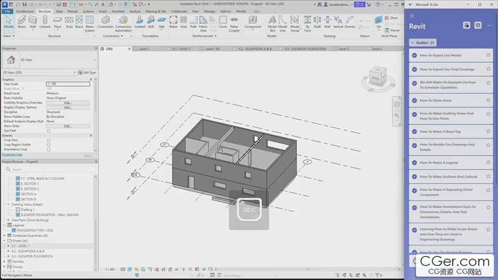498x280 pixels.
Task: Choose the Area reinforcement tool
Action: click(183, 22)
